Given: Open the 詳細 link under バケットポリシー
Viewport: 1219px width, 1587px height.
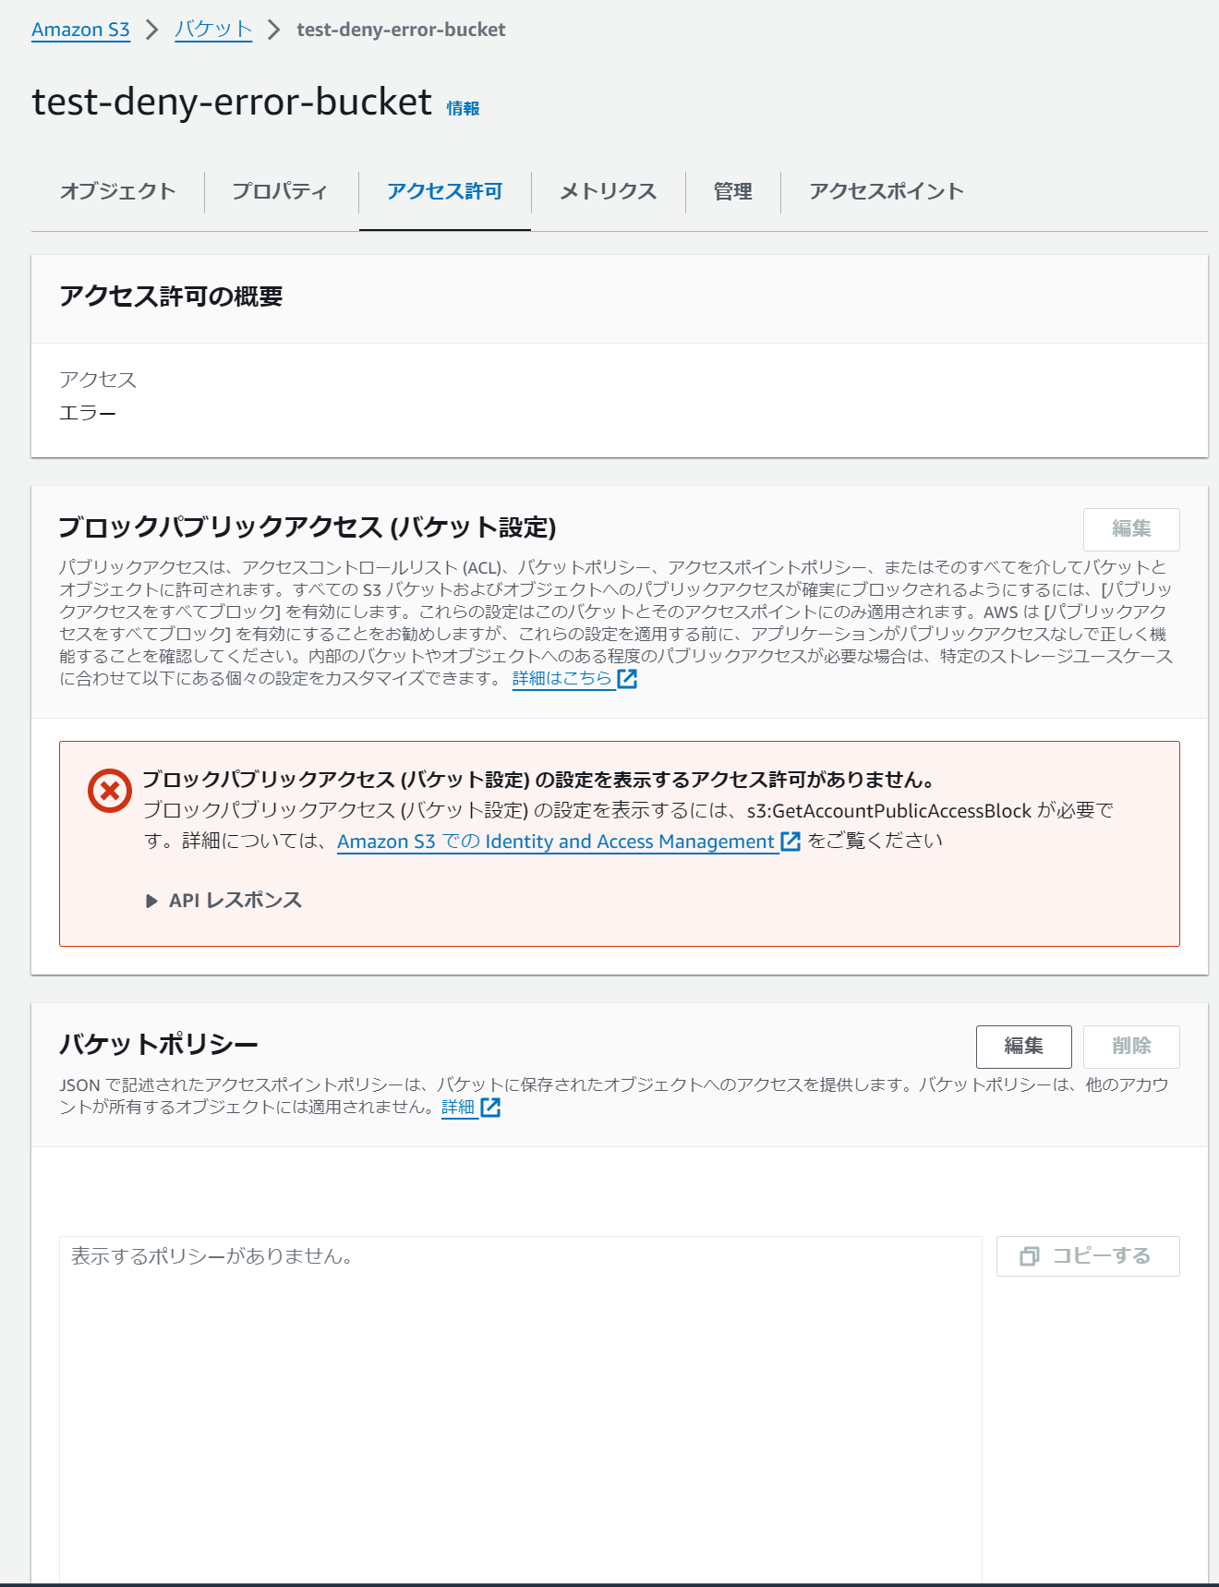Looking at the screenshot, I should pos(458,1107).
